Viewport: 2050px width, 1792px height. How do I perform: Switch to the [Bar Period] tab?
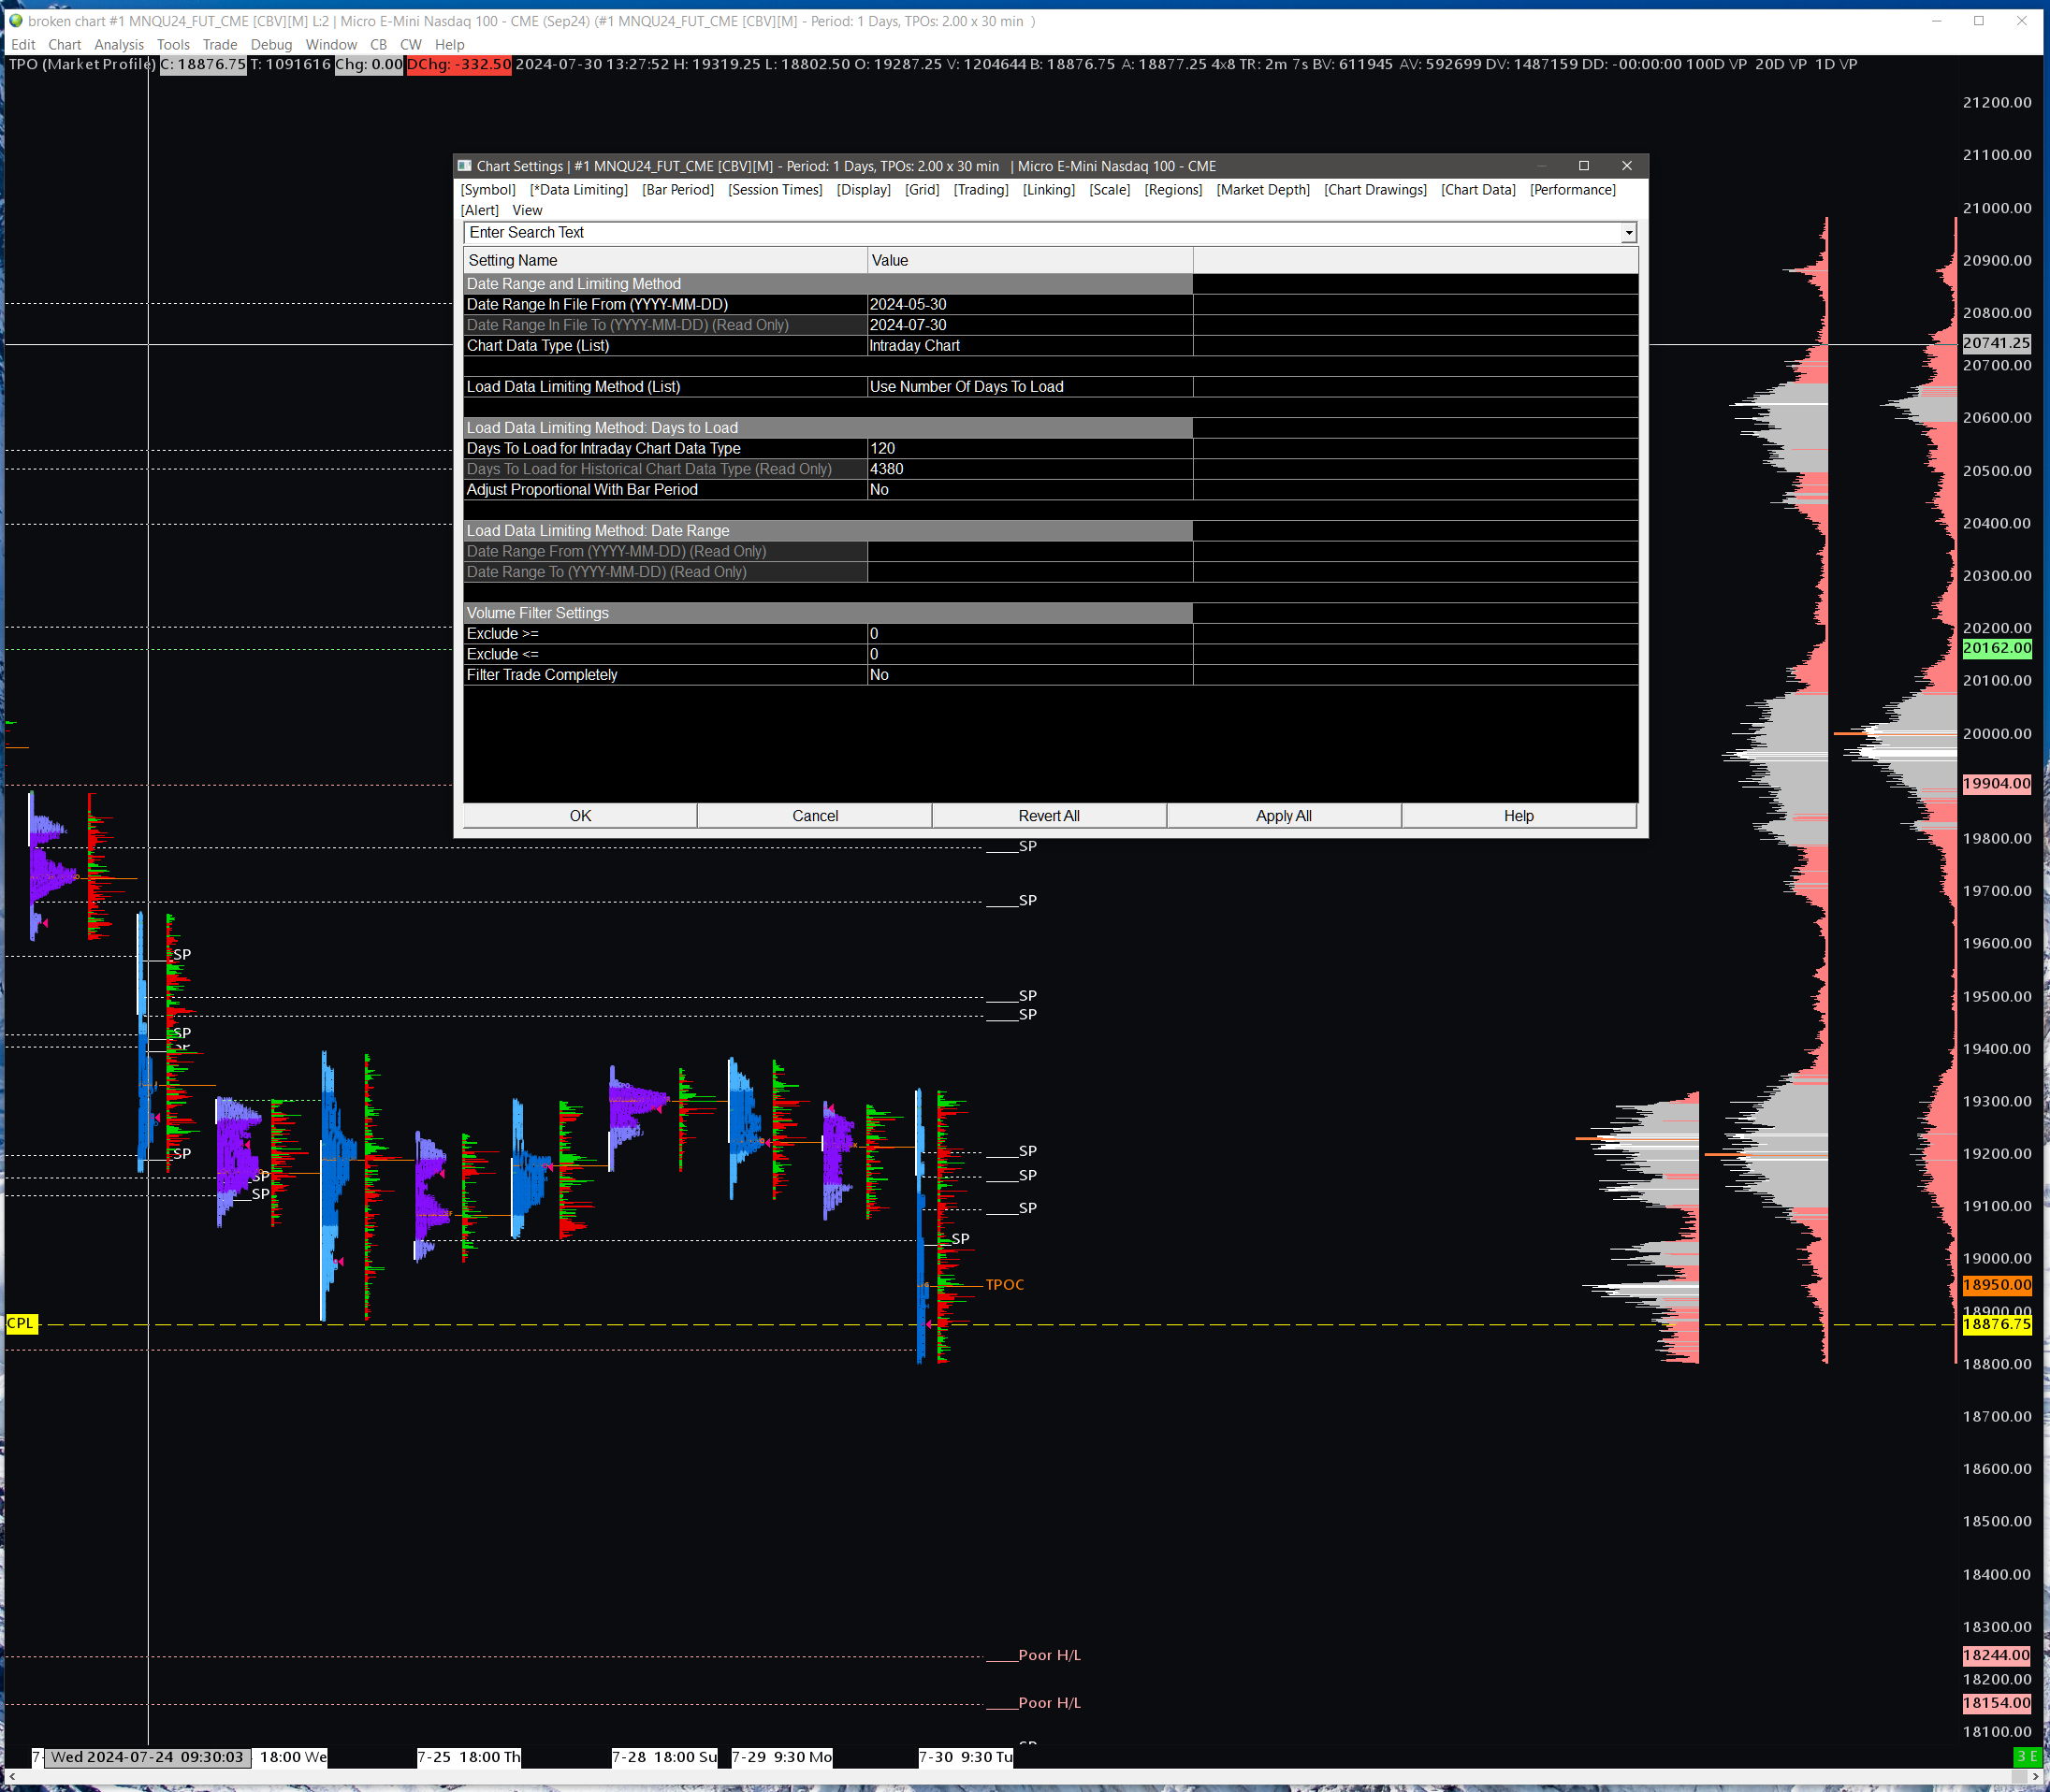[677, 190]
